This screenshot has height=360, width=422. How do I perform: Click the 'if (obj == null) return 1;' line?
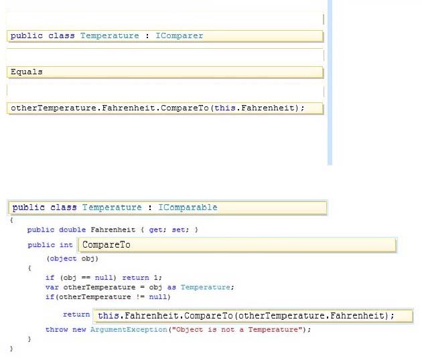[x=104, y=278]
